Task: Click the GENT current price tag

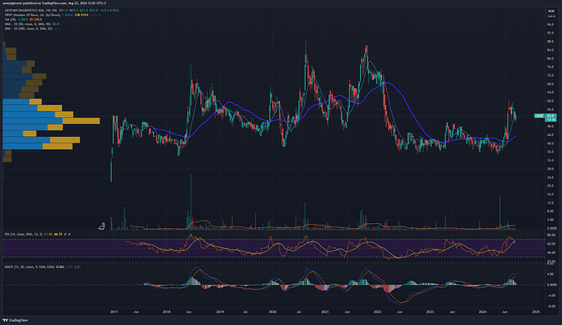Action: coord(545,116)
